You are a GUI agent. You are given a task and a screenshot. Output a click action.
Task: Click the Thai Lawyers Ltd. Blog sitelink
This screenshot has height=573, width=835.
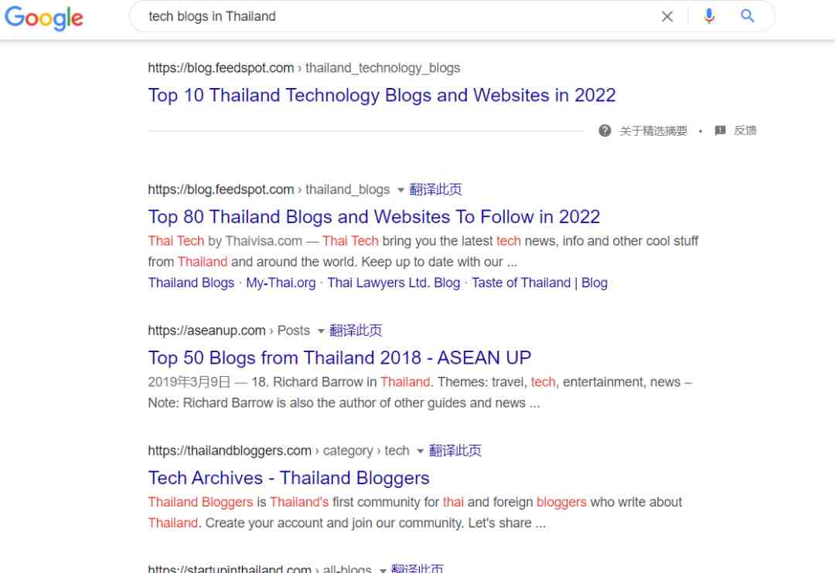coord(394,283)
